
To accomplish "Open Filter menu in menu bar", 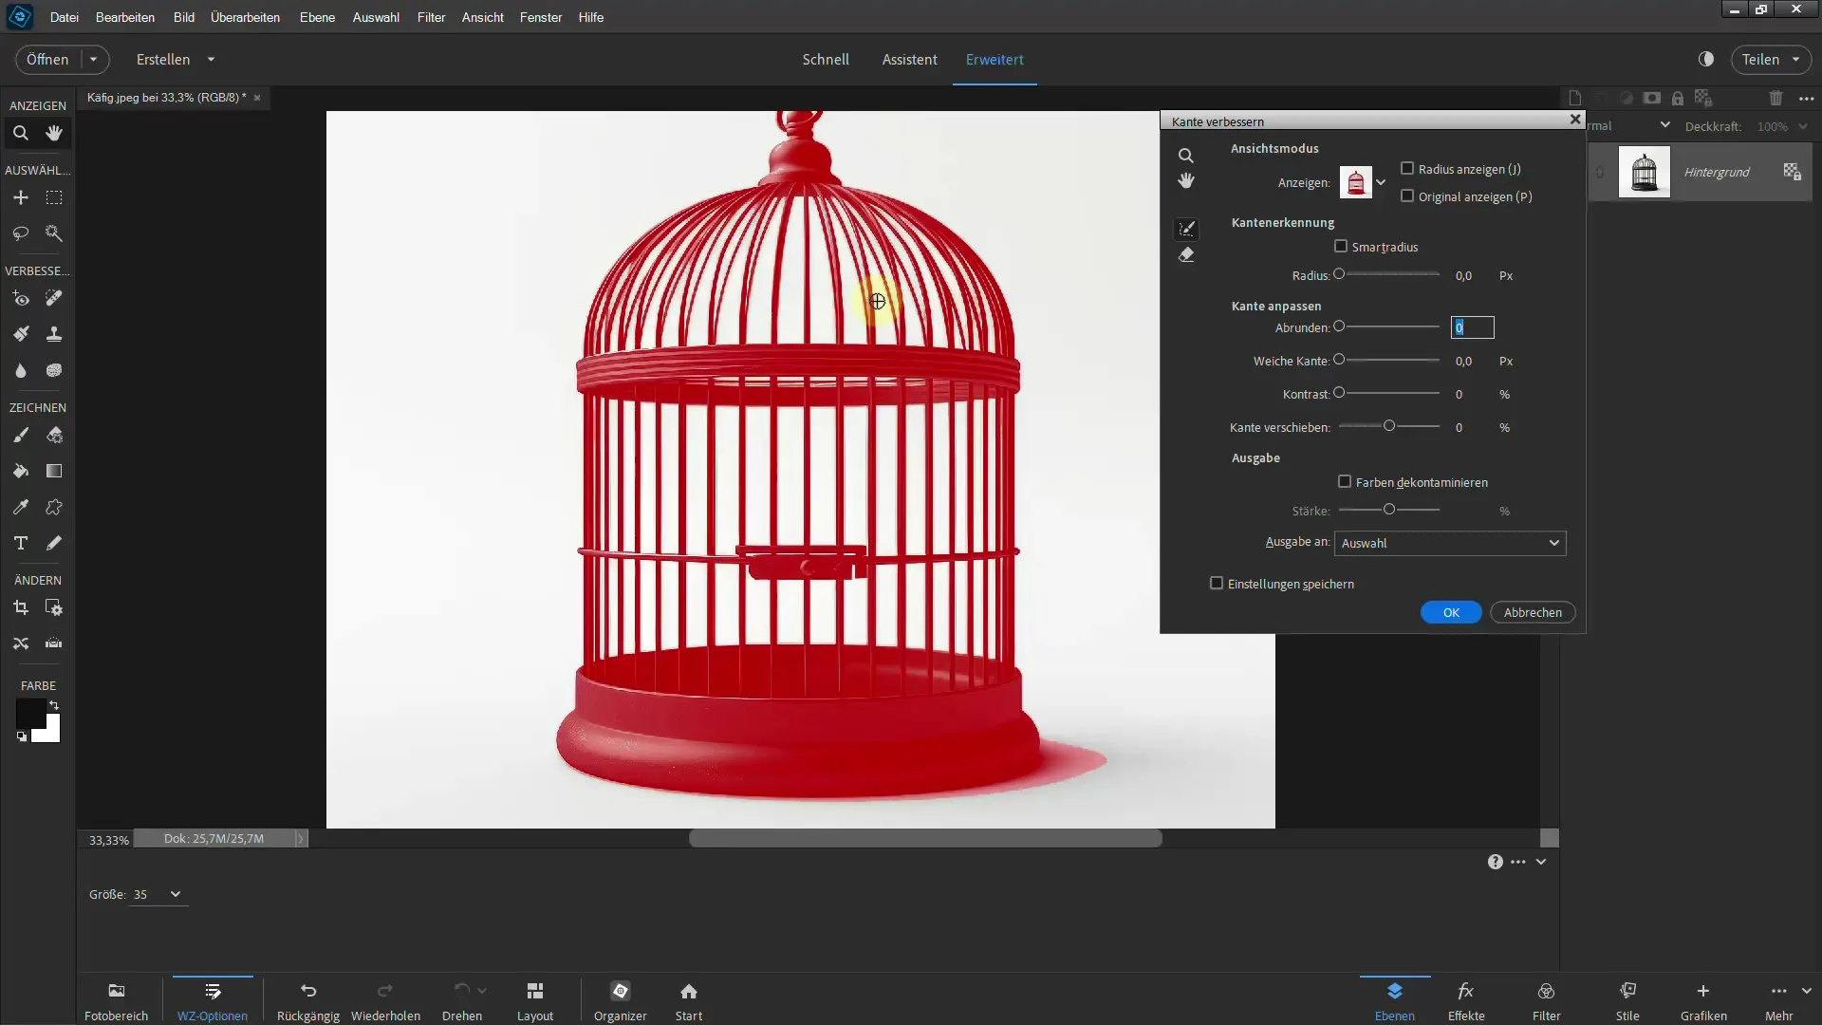I will pyautogui.click(x=429, y=16).
